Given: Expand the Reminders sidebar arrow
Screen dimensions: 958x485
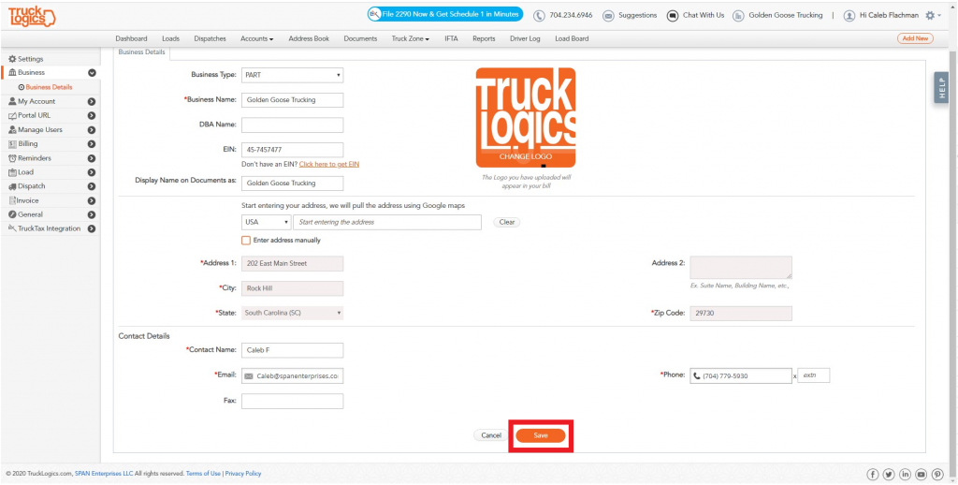Looking at the screenshot, I should click(x=92, y=158).
